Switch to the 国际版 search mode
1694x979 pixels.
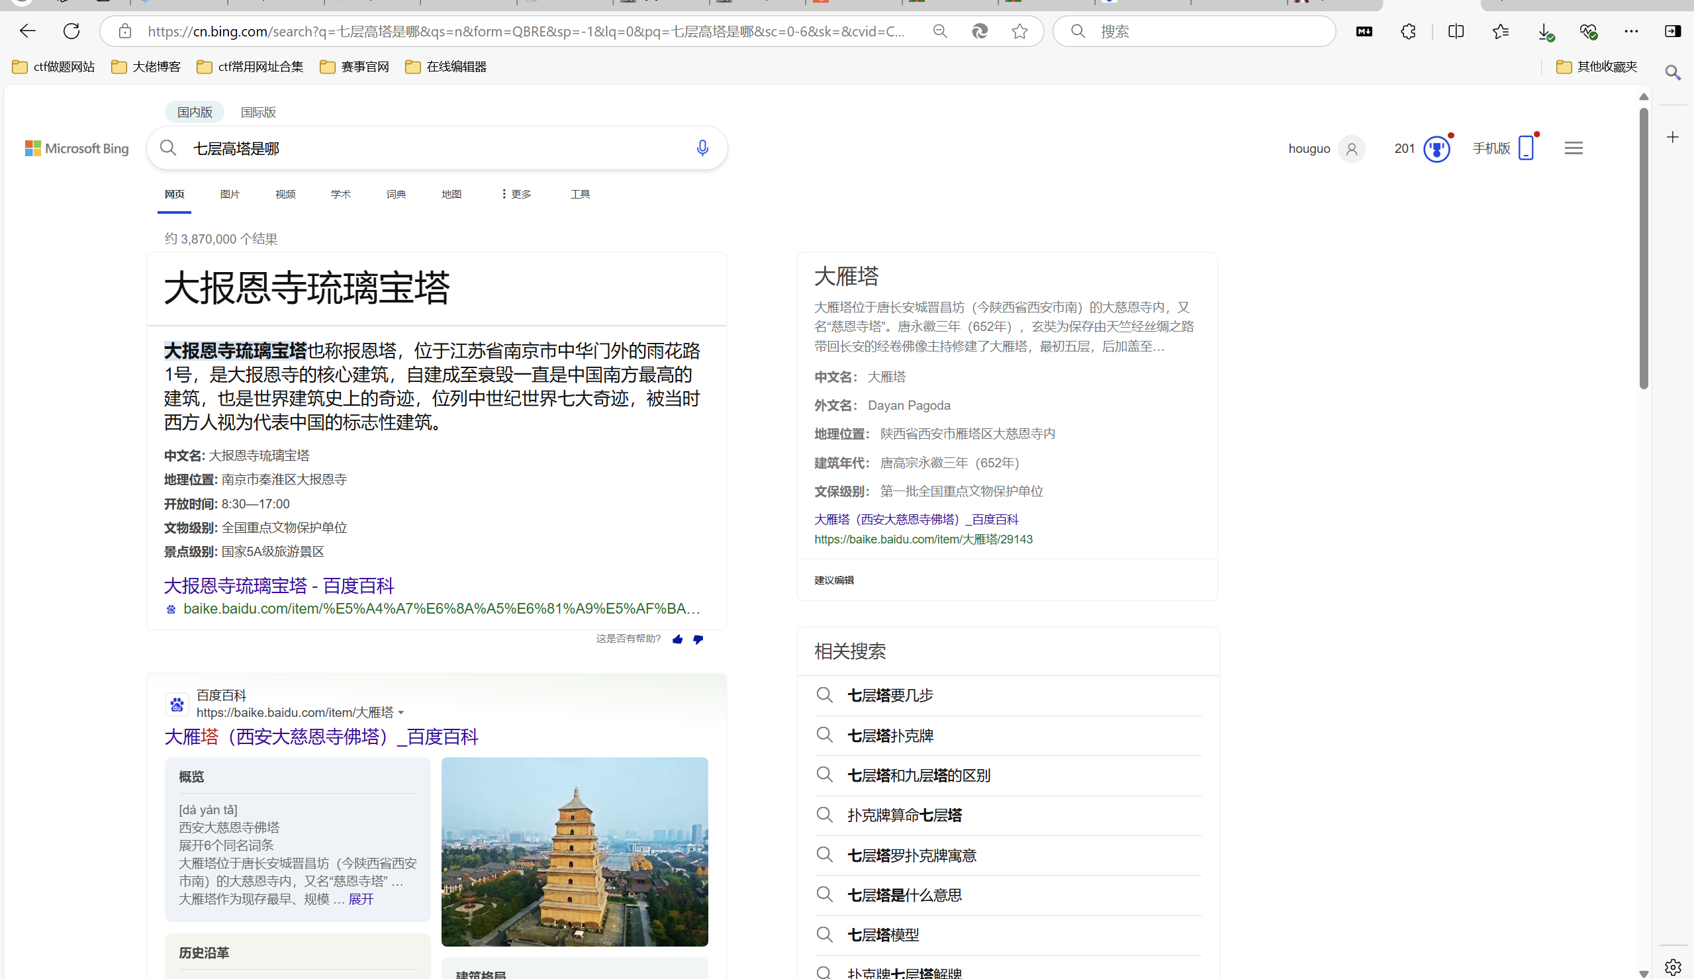[x=258, y=113]
